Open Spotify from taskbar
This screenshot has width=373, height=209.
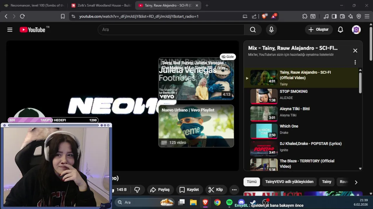(x=229, y=202)
